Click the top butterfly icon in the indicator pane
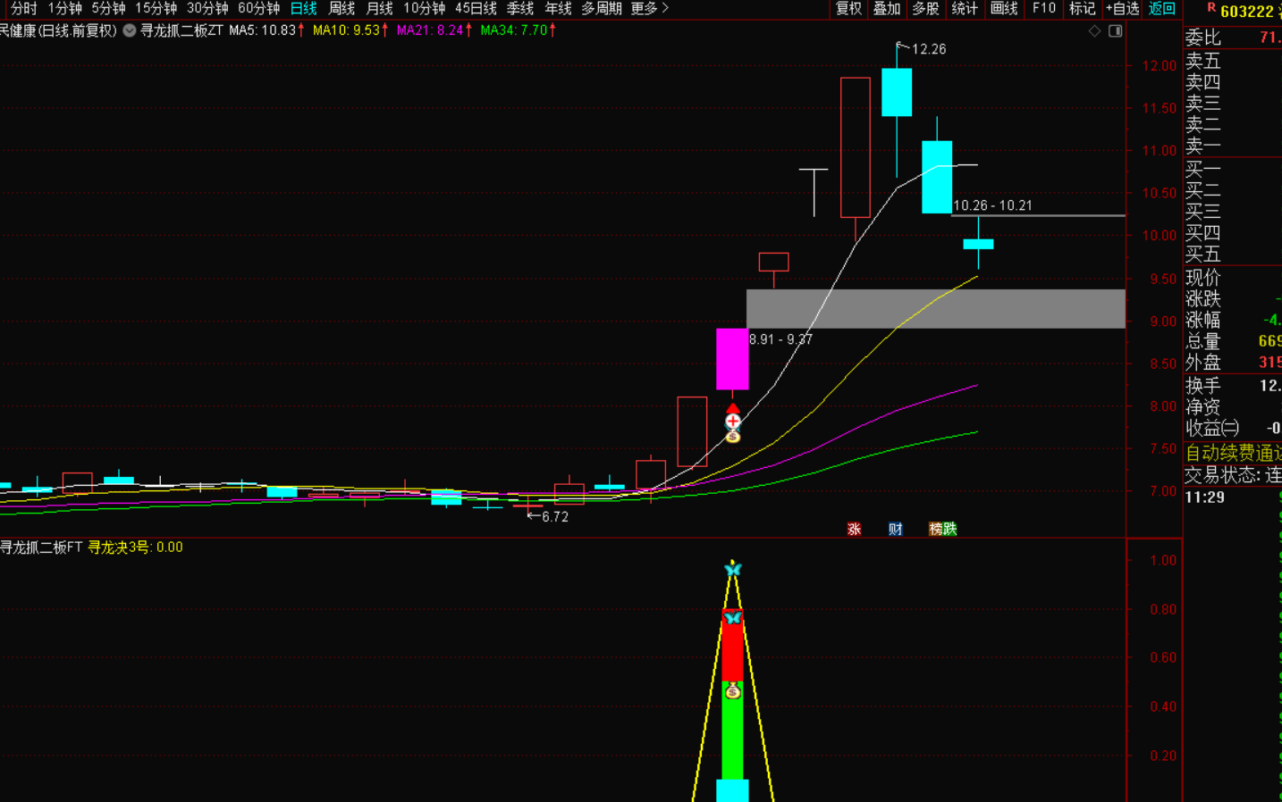This screenshot has width=1282, height=802. click(x=733, y=570)
